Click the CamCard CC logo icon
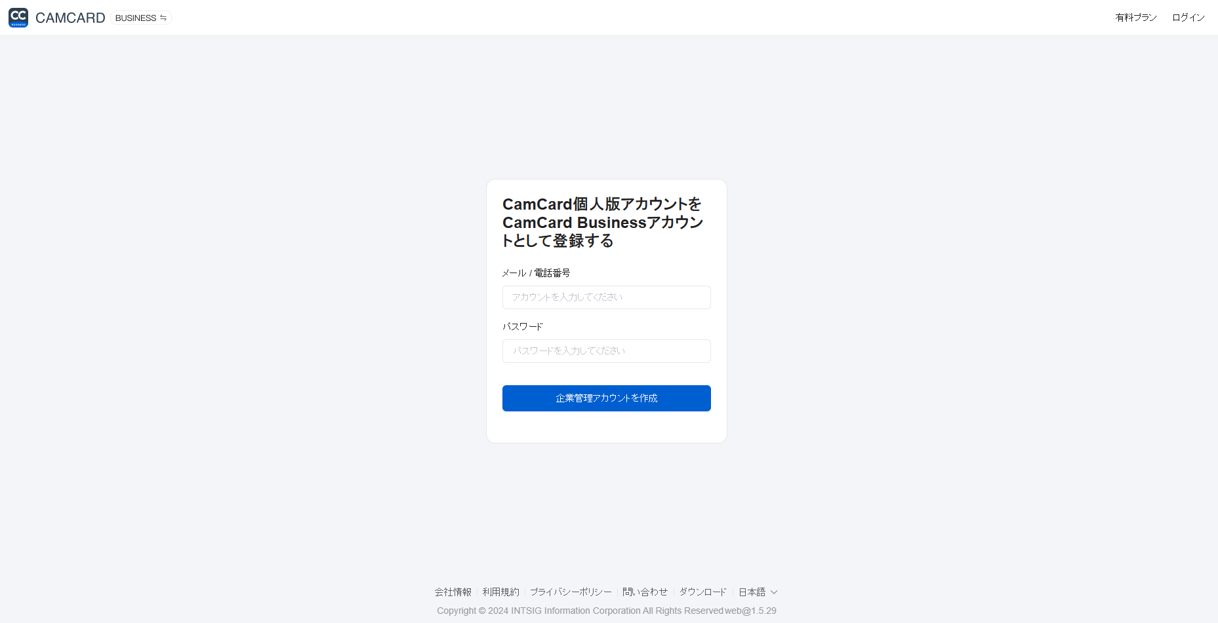 click(18, 18)
